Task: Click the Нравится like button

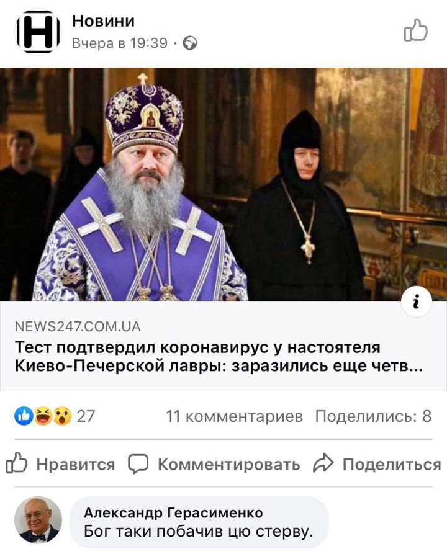Action: coord(60,463)
